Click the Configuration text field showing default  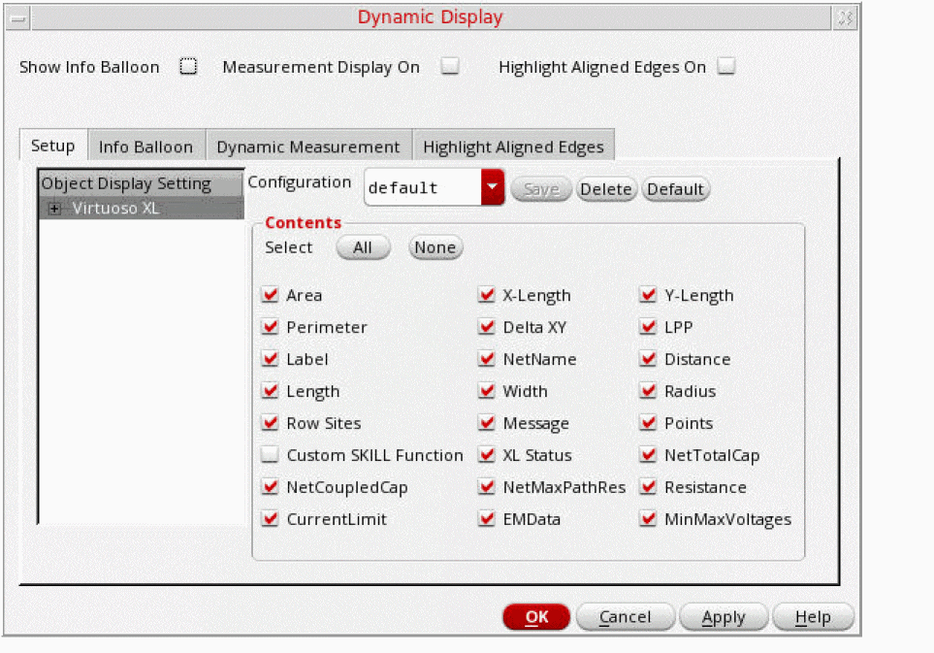[422, 188]
